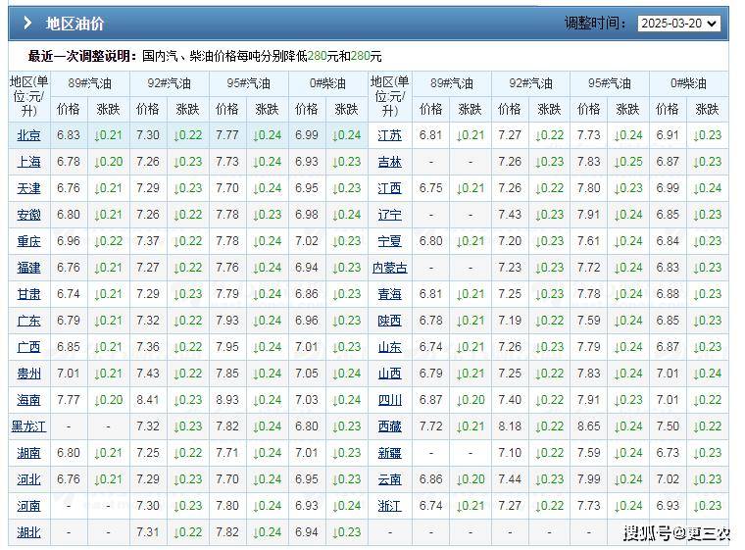Open the 辽宁 region link
745x550 pixels.
pos(389,215)
